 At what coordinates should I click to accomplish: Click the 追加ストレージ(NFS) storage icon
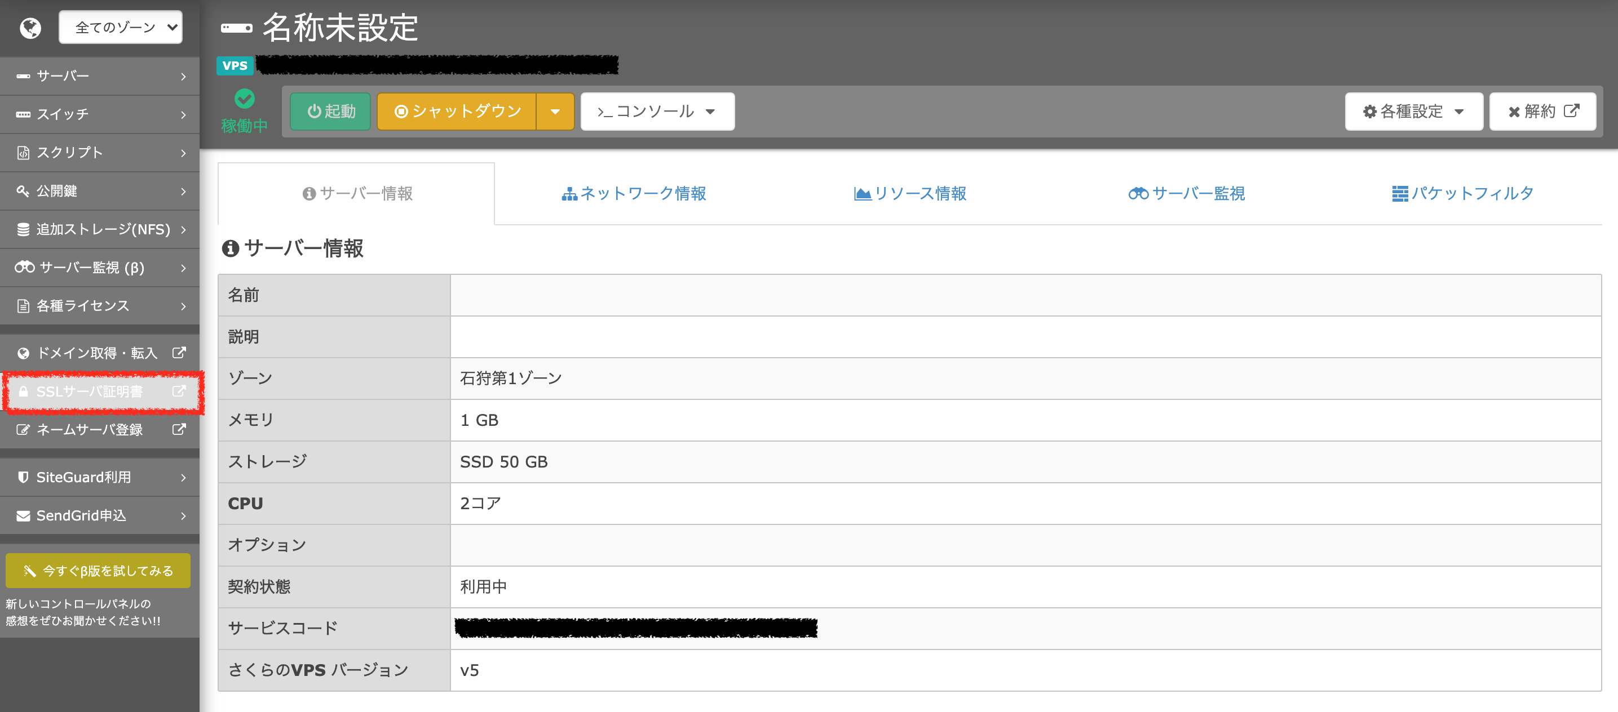(x=23, y=229)
